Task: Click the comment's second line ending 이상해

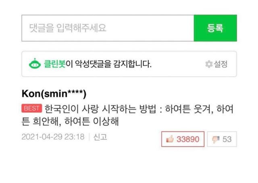Action: coord(70,121)
